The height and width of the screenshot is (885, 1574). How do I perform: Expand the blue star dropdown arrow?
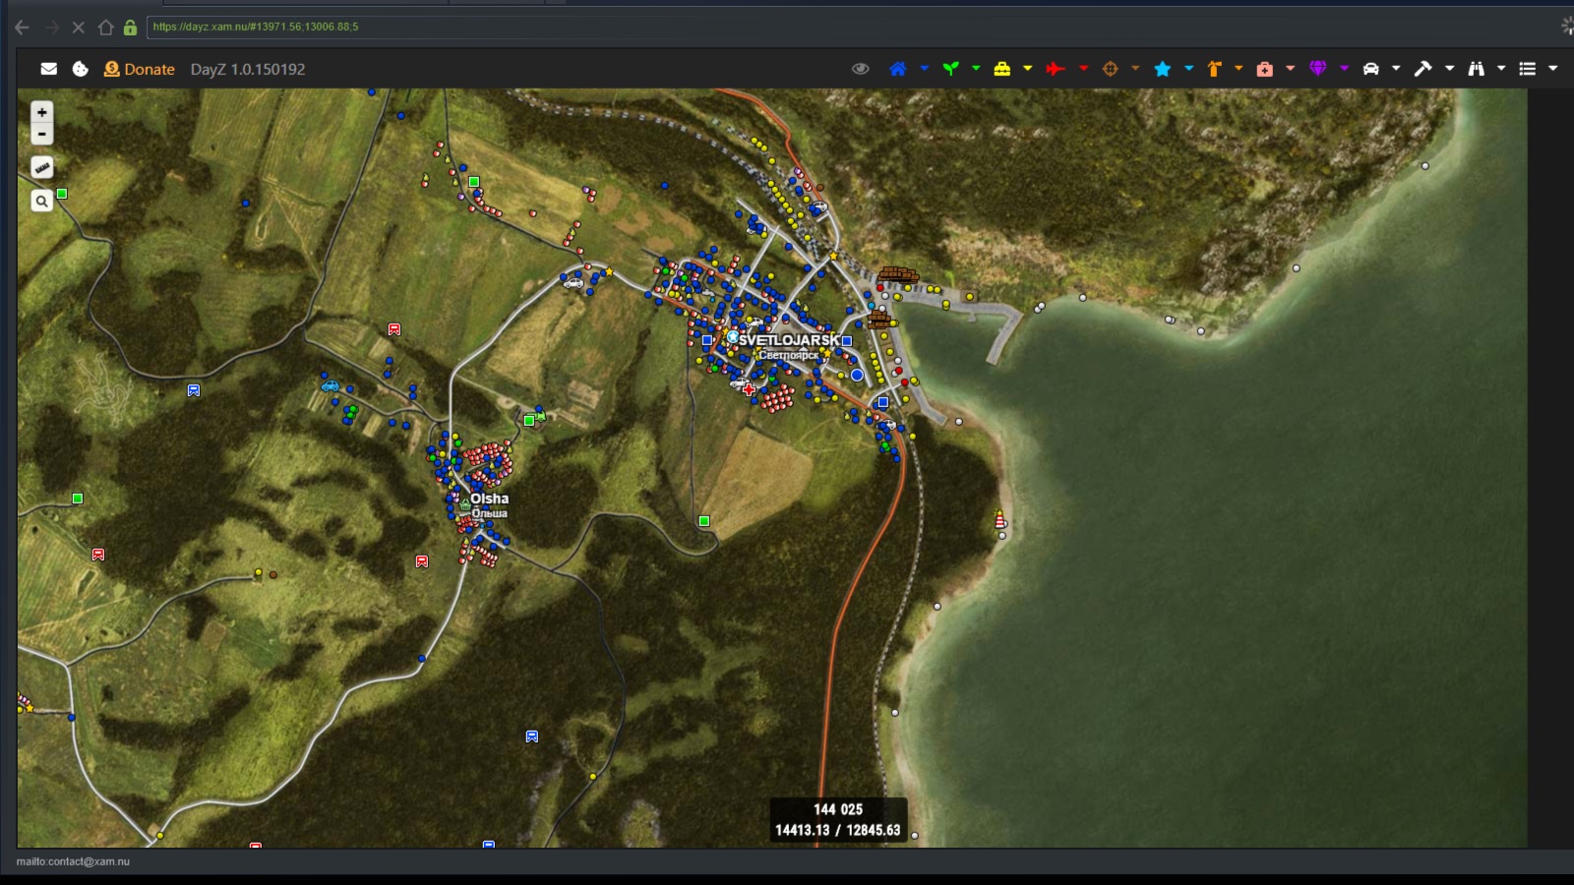[1188, 69]
